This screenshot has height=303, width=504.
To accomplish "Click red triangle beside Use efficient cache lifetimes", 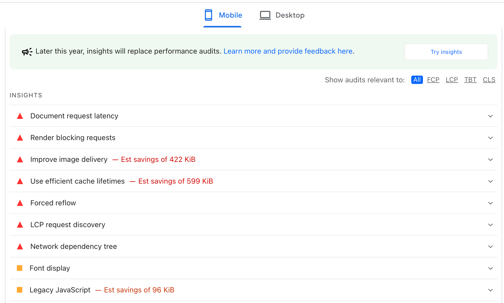I will click(20, 181).
